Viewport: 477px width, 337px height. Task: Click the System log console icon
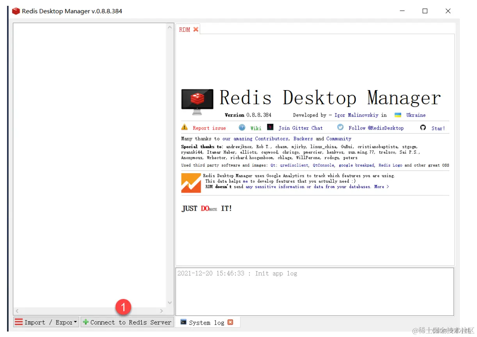(183, 322)
